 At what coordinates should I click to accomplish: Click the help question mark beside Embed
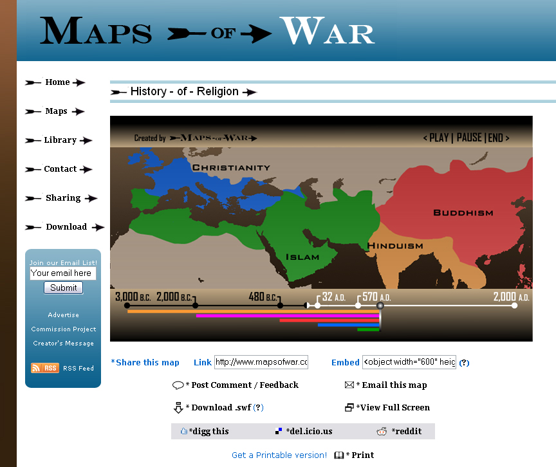click(464, 363)
